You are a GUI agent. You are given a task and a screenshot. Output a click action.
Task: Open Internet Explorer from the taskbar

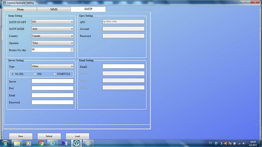click(x=53, y=143)
